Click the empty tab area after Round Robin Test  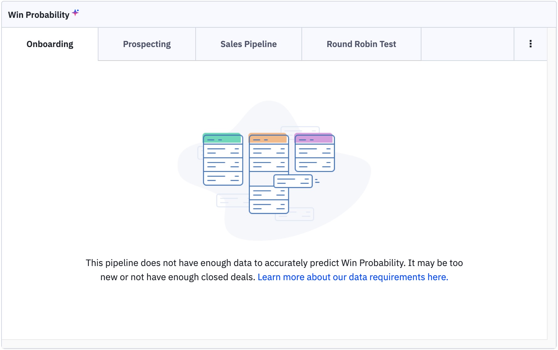(x=468, y=44)
